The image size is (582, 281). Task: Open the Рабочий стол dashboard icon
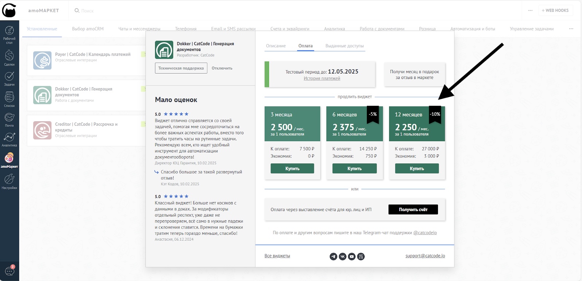[x=9, y=35]
